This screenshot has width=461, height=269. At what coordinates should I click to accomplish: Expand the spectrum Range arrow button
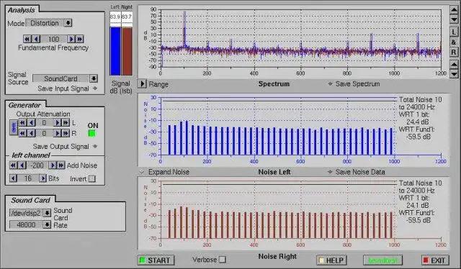tap(142, 83)
